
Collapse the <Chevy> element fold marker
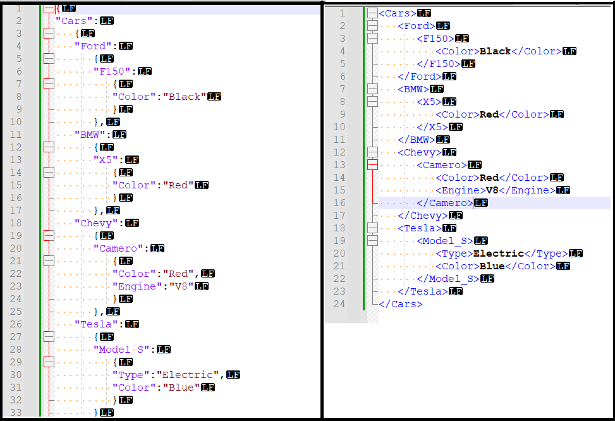point(373,152)
